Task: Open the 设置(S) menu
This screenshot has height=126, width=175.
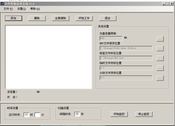Action: pos(22,9)
